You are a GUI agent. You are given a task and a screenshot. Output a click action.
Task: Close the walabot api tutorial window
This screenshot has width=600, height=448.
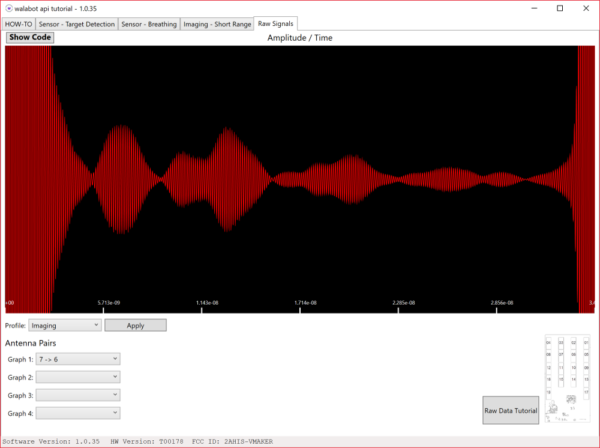(586, 8)
